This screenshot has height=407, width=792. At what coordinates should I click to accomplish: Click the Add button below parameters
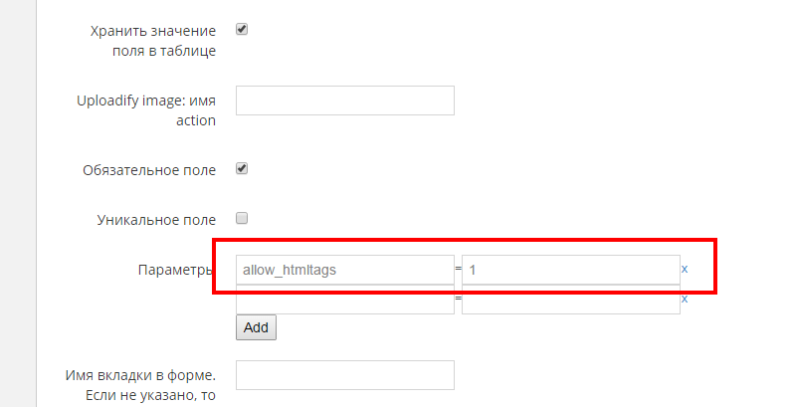[256, 327]
